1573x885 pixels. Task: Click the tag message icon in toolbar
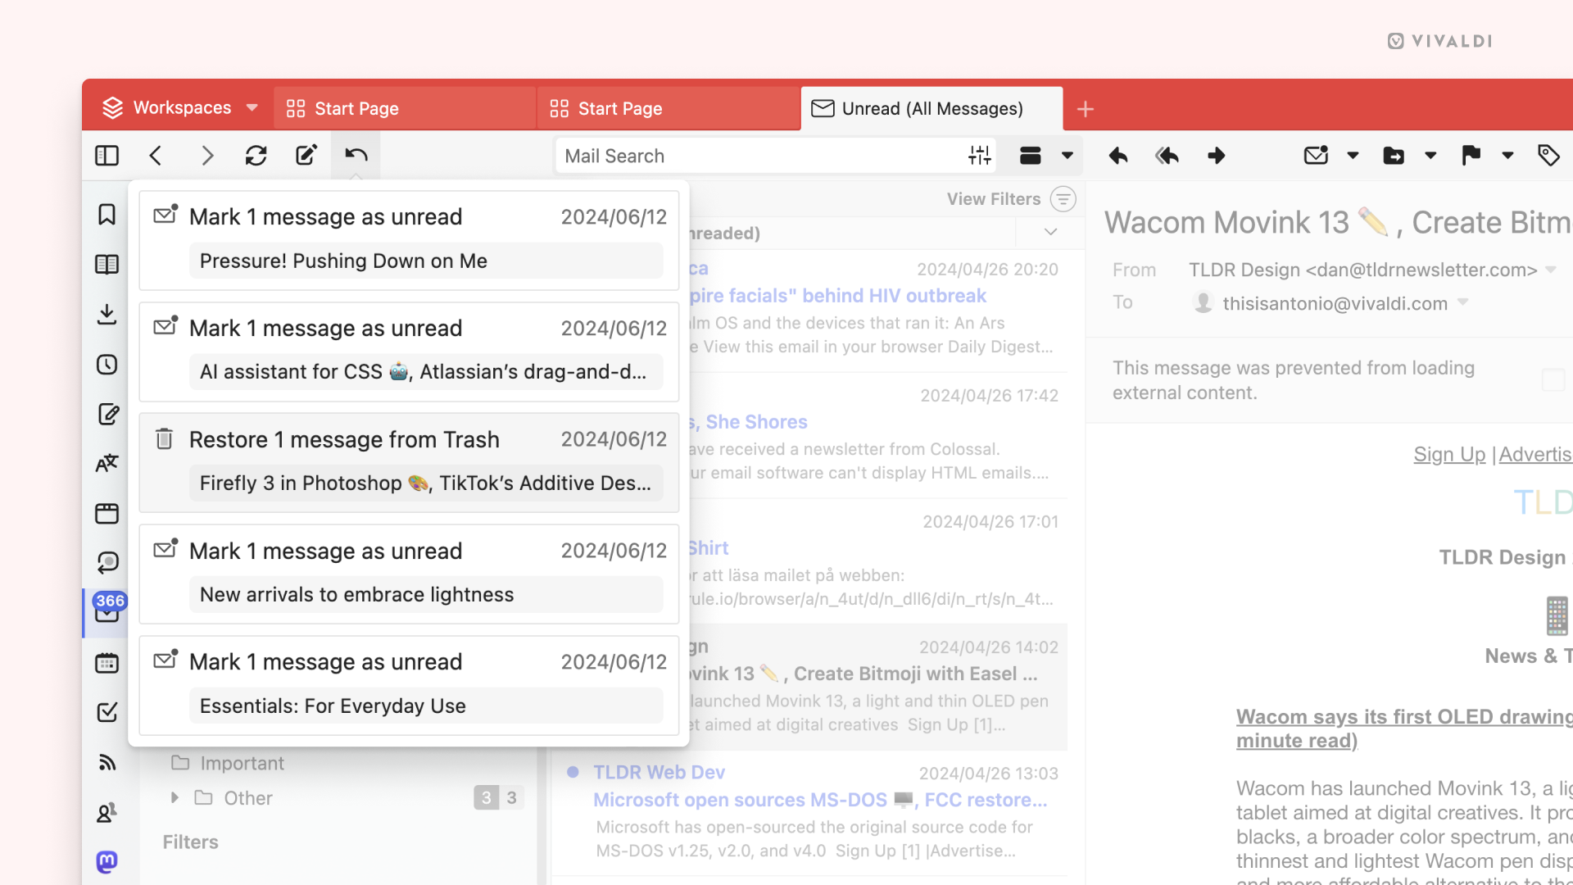(x=1549, y=155)
